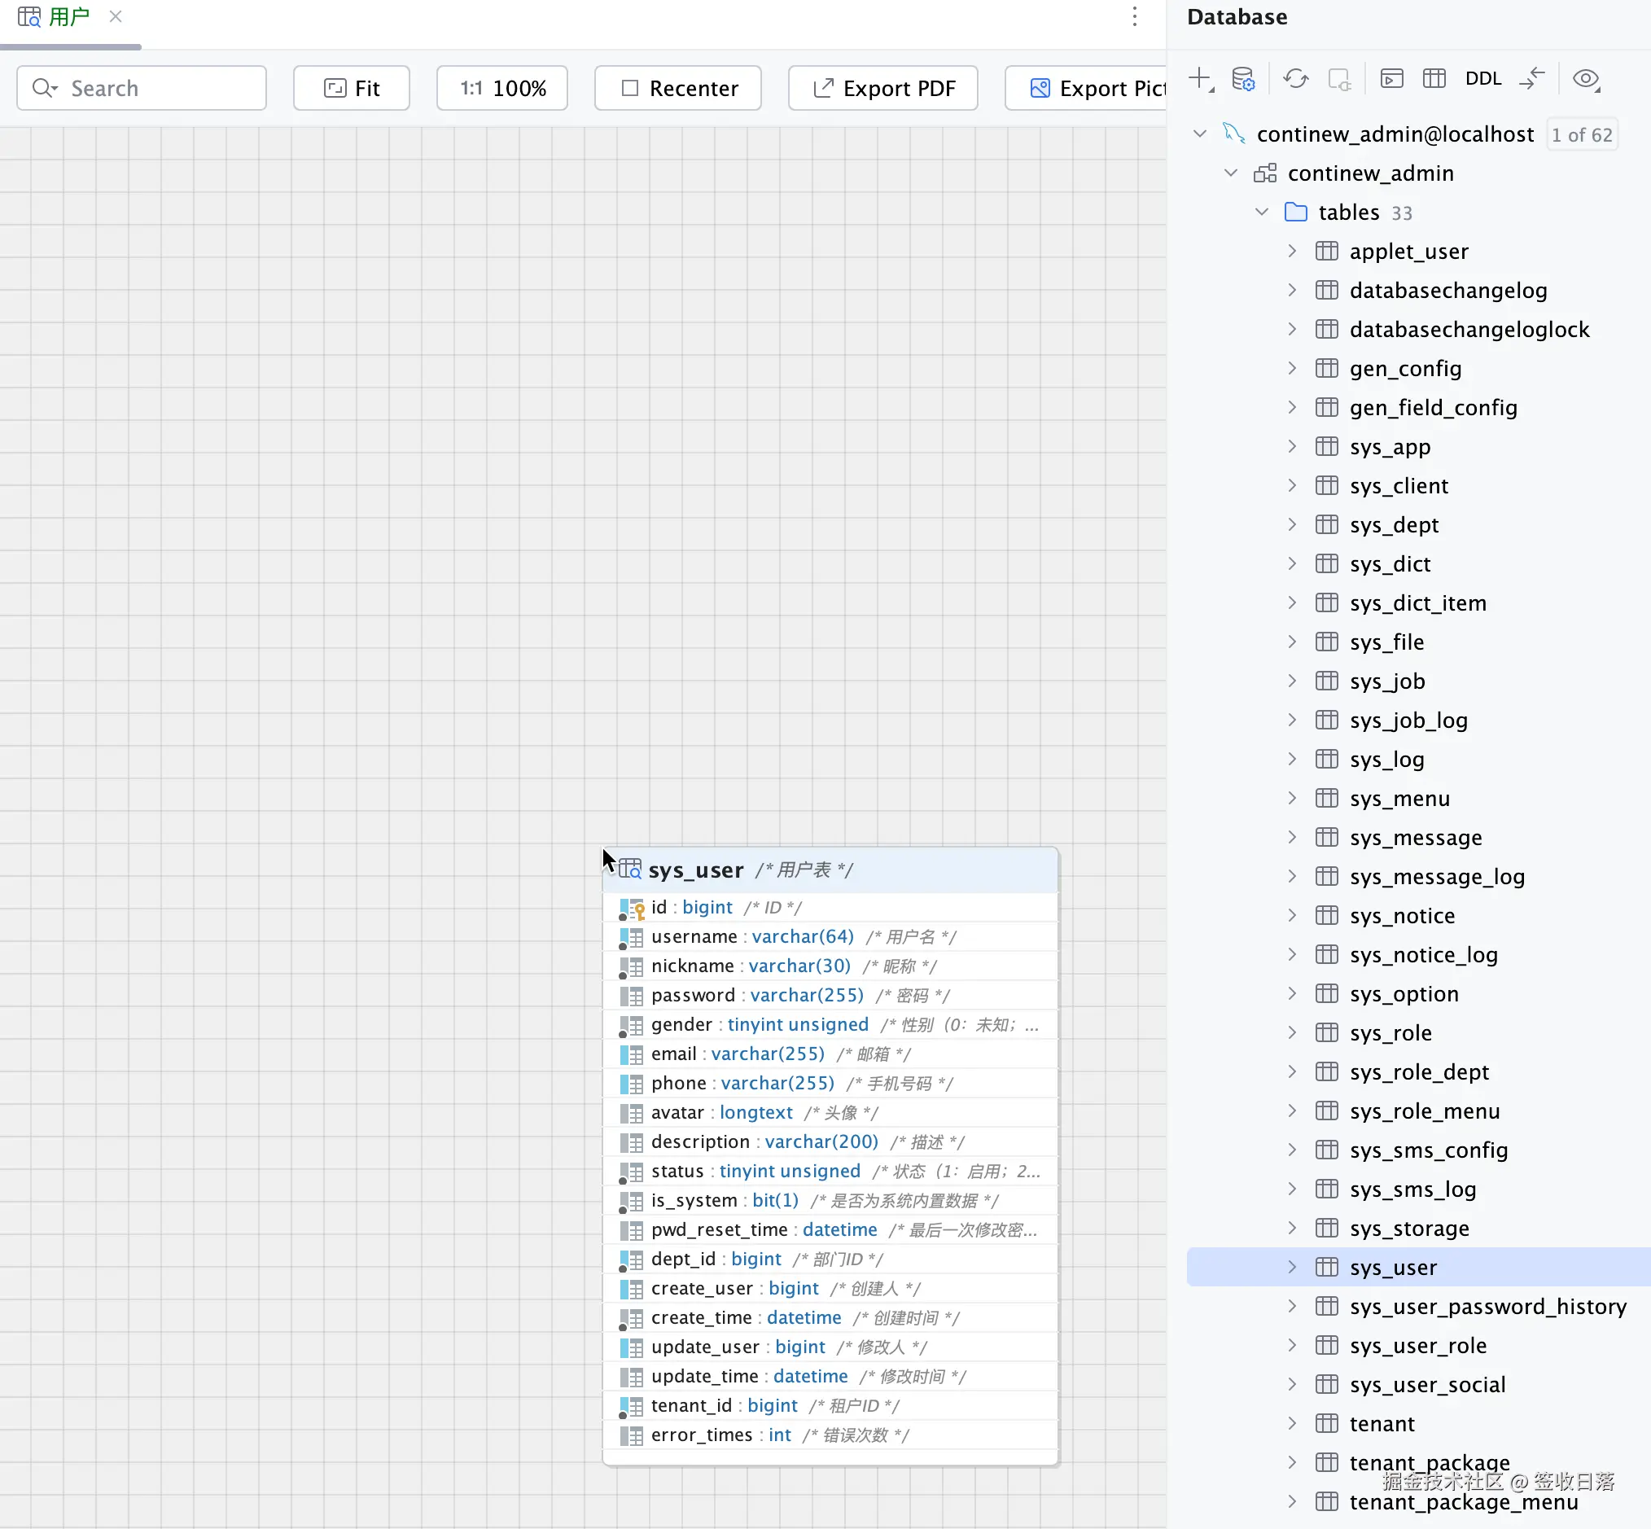Image resolution: width=1651 pixels, height=1529 pixels.
Task: Close the 用户 diagram tab
Action: click(116, 16)
